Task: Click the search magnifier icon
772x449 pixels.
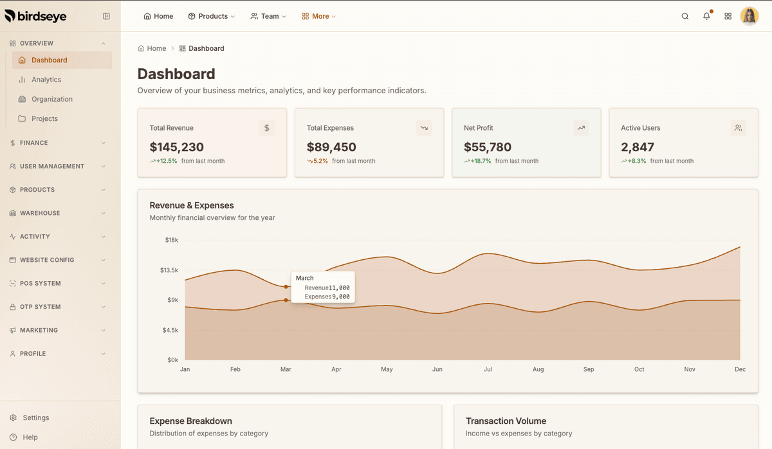Action: [x=685, y=16]
